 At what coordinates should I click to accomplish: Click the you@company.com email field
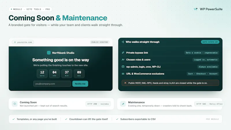(52, 84)
